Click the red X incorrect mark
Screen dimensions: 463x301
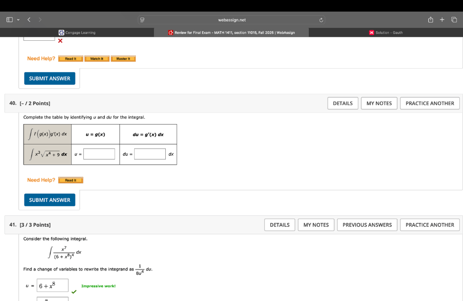[60, 41]
